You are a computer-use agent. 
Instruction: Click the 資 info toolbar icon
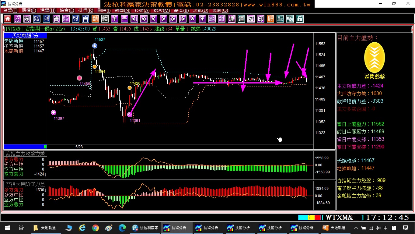tap(56, 19)
